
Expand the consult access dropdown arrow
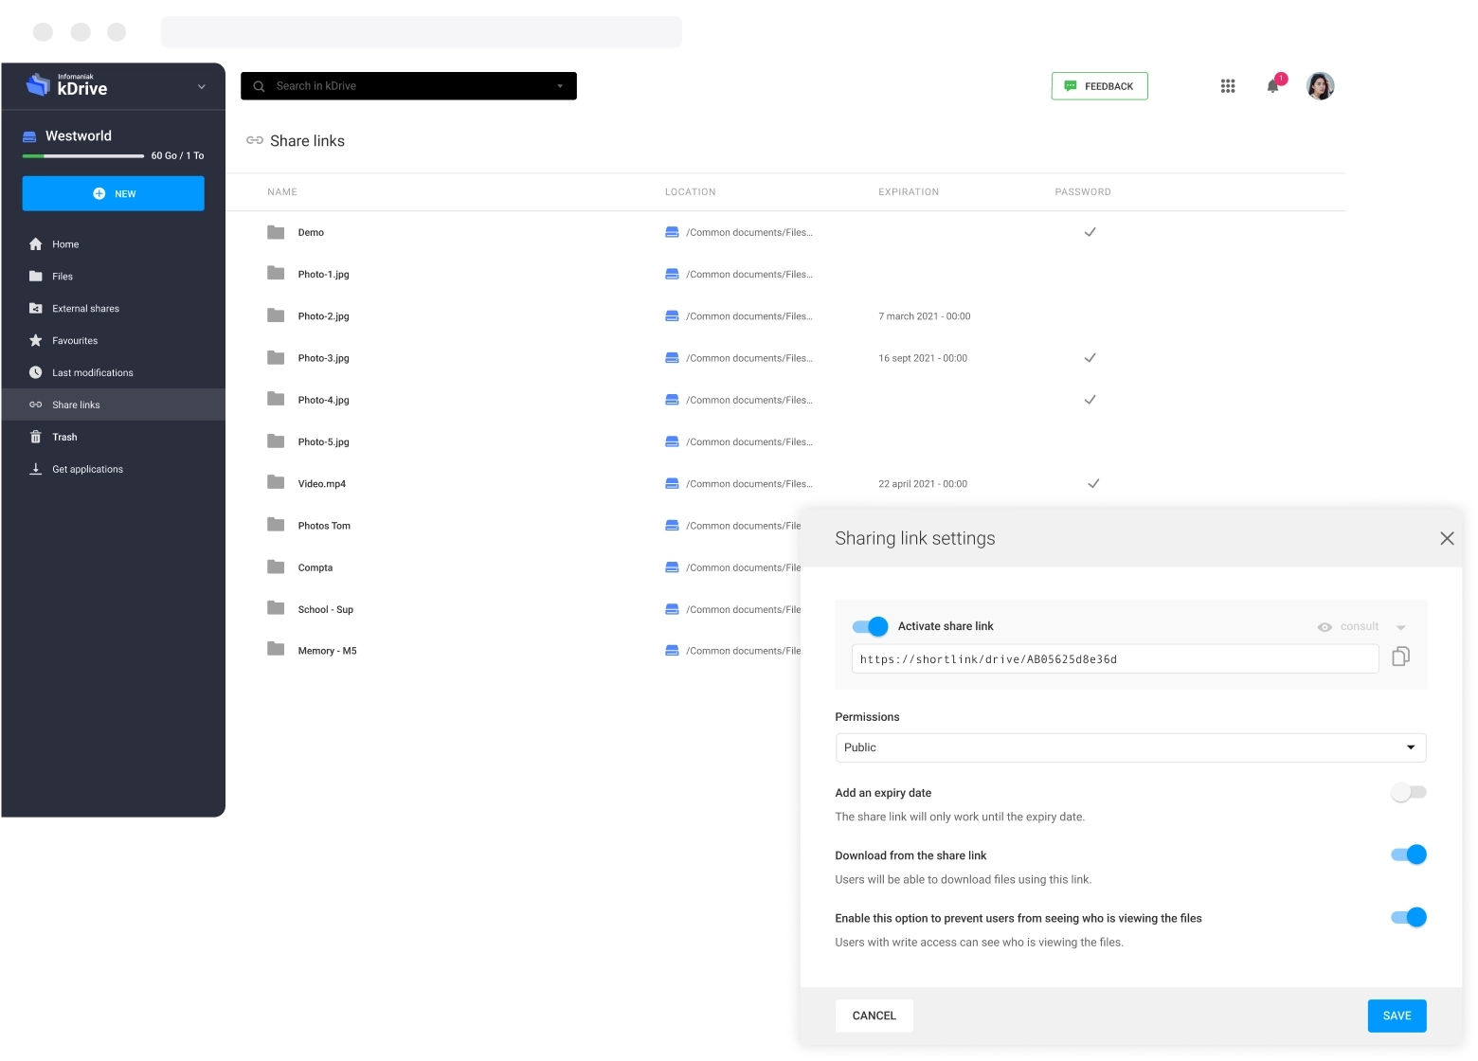(x=1401, y=627)
